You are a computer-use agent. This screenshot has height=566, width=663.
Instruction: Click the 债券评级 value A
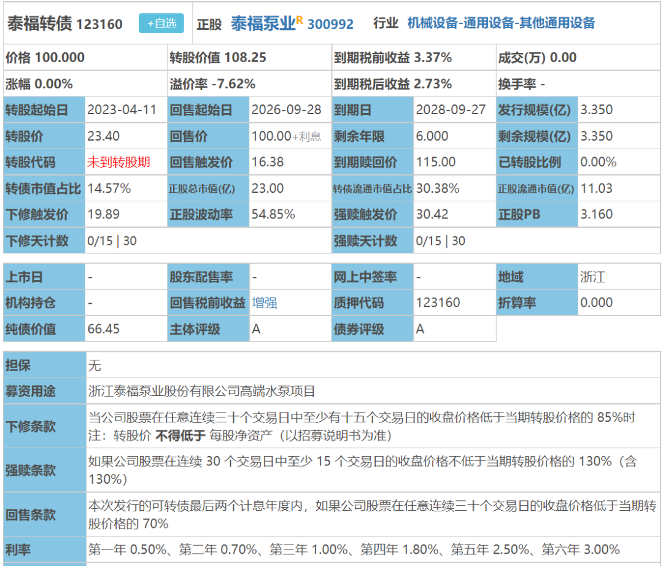point(420,329)
